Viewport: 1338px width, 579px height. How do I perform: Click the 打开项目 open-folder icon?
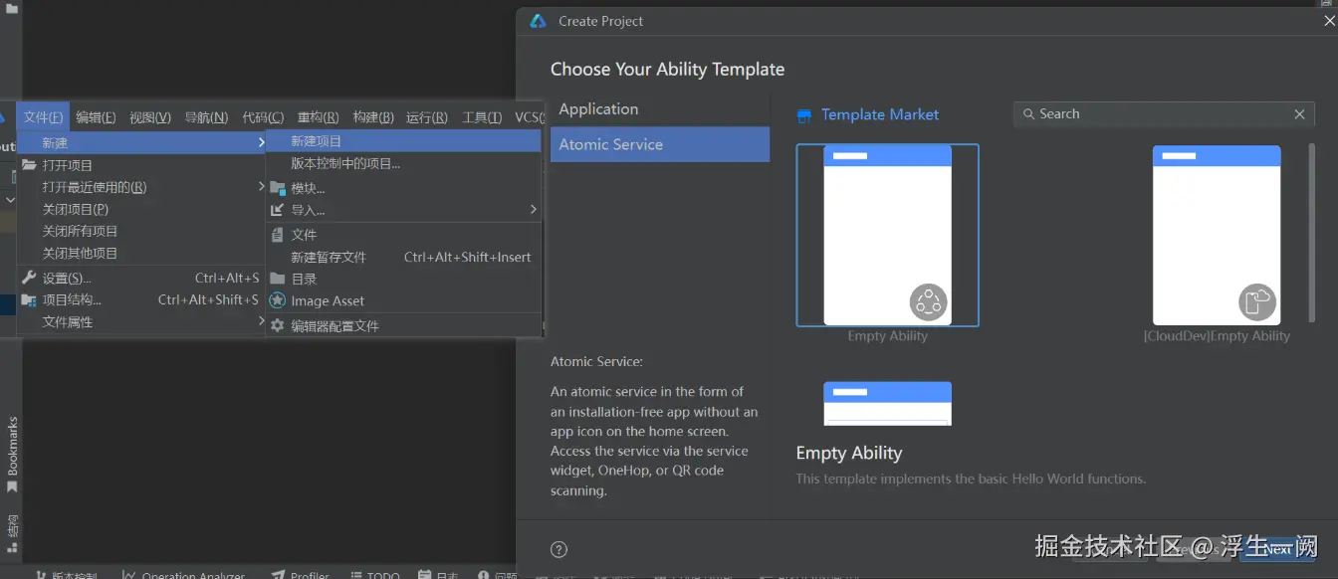click(29, 165)
